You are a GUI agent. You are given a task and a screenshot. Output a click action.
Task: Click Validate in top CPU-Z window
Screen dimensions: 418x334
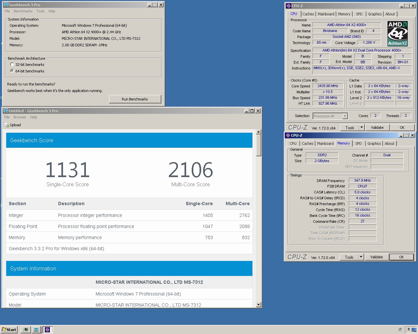coord(377,128)
